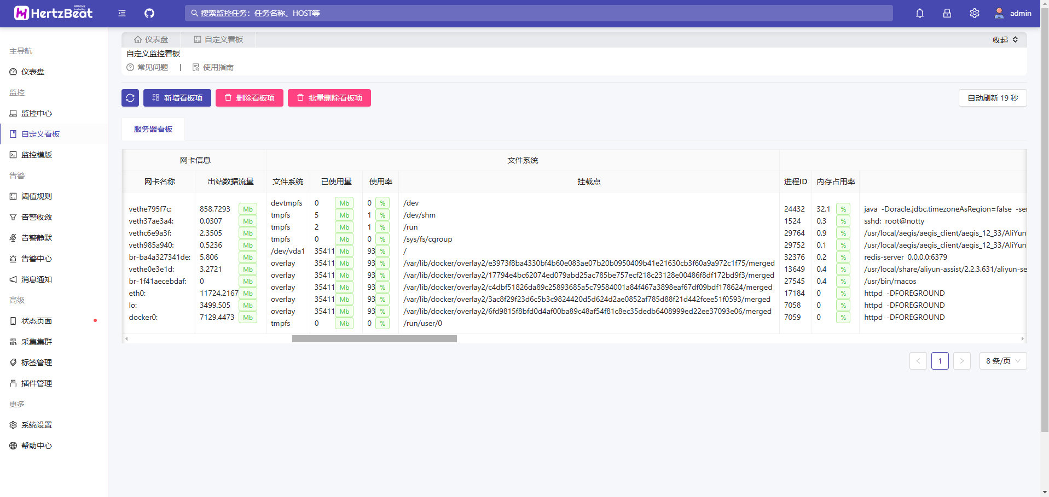The height and width of the screenshot is (497, 1049).
Task: Select 自定义看板 sidebar item
Action: point(54,134)
